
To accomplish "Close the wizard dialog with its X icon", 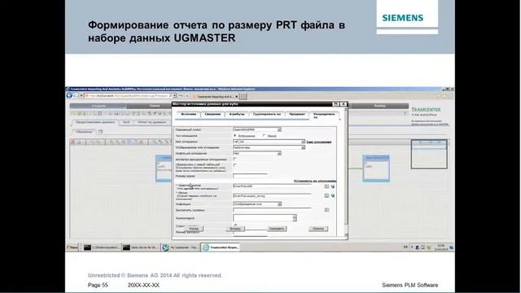I will click(x=344, y=104).
